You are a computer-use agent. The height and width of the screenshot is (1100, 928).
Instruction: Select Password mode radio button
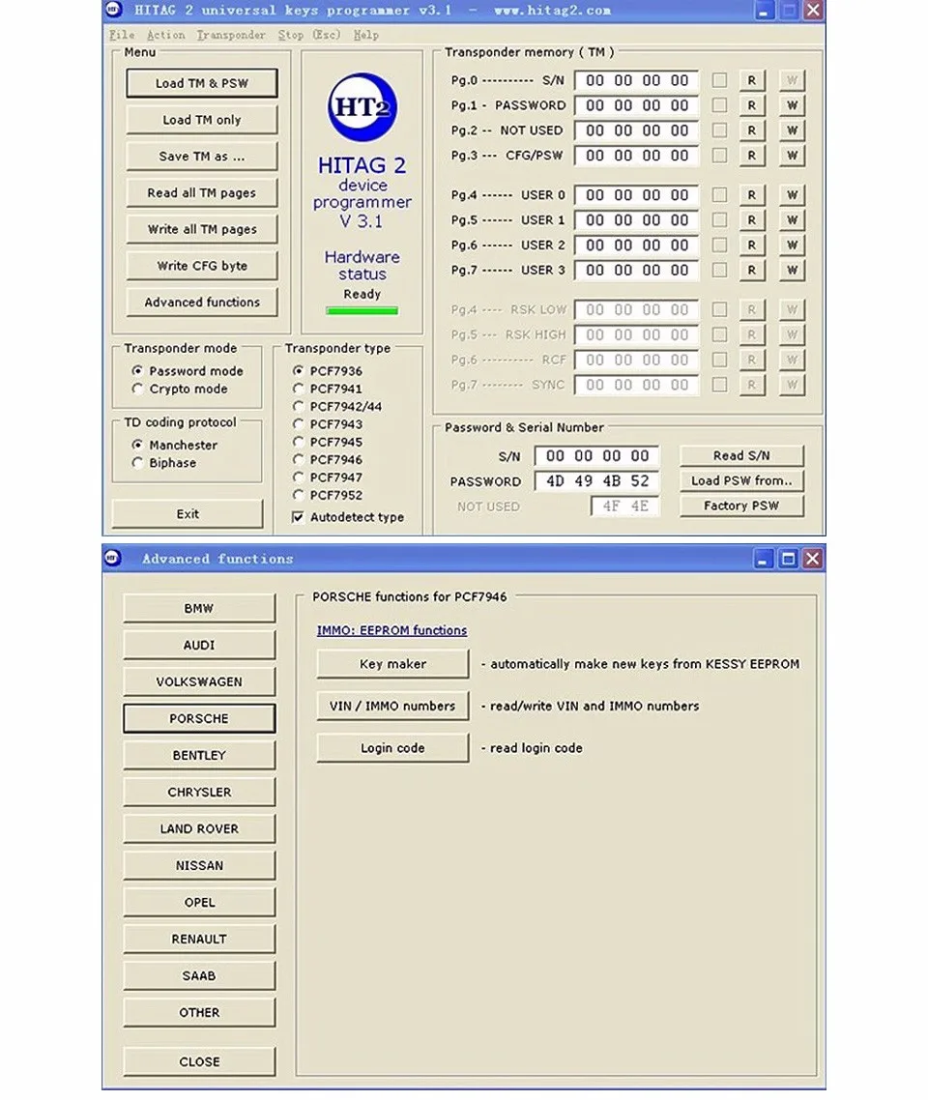click(137, 370)
